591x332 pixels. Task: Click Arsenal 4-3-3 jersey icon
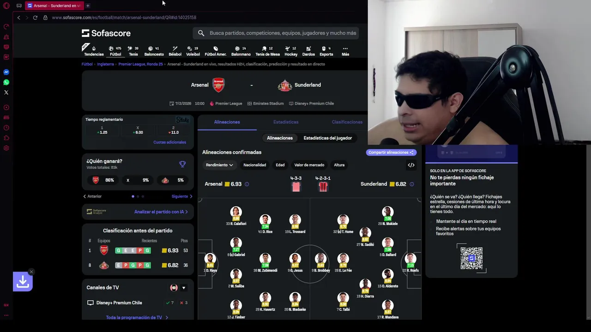coord(296,186)
